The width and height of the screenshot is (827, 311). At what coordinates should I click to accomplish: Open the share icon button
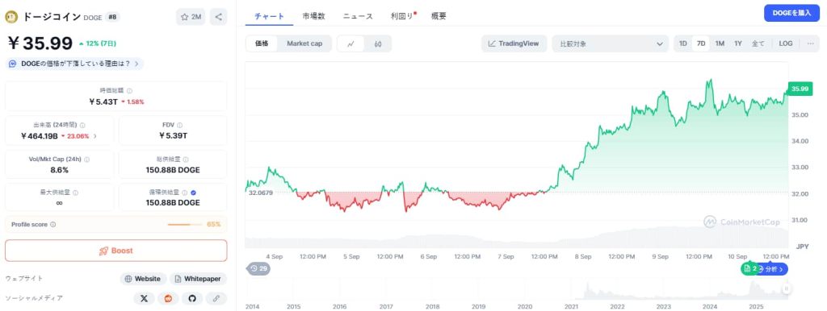pos(218,17)
